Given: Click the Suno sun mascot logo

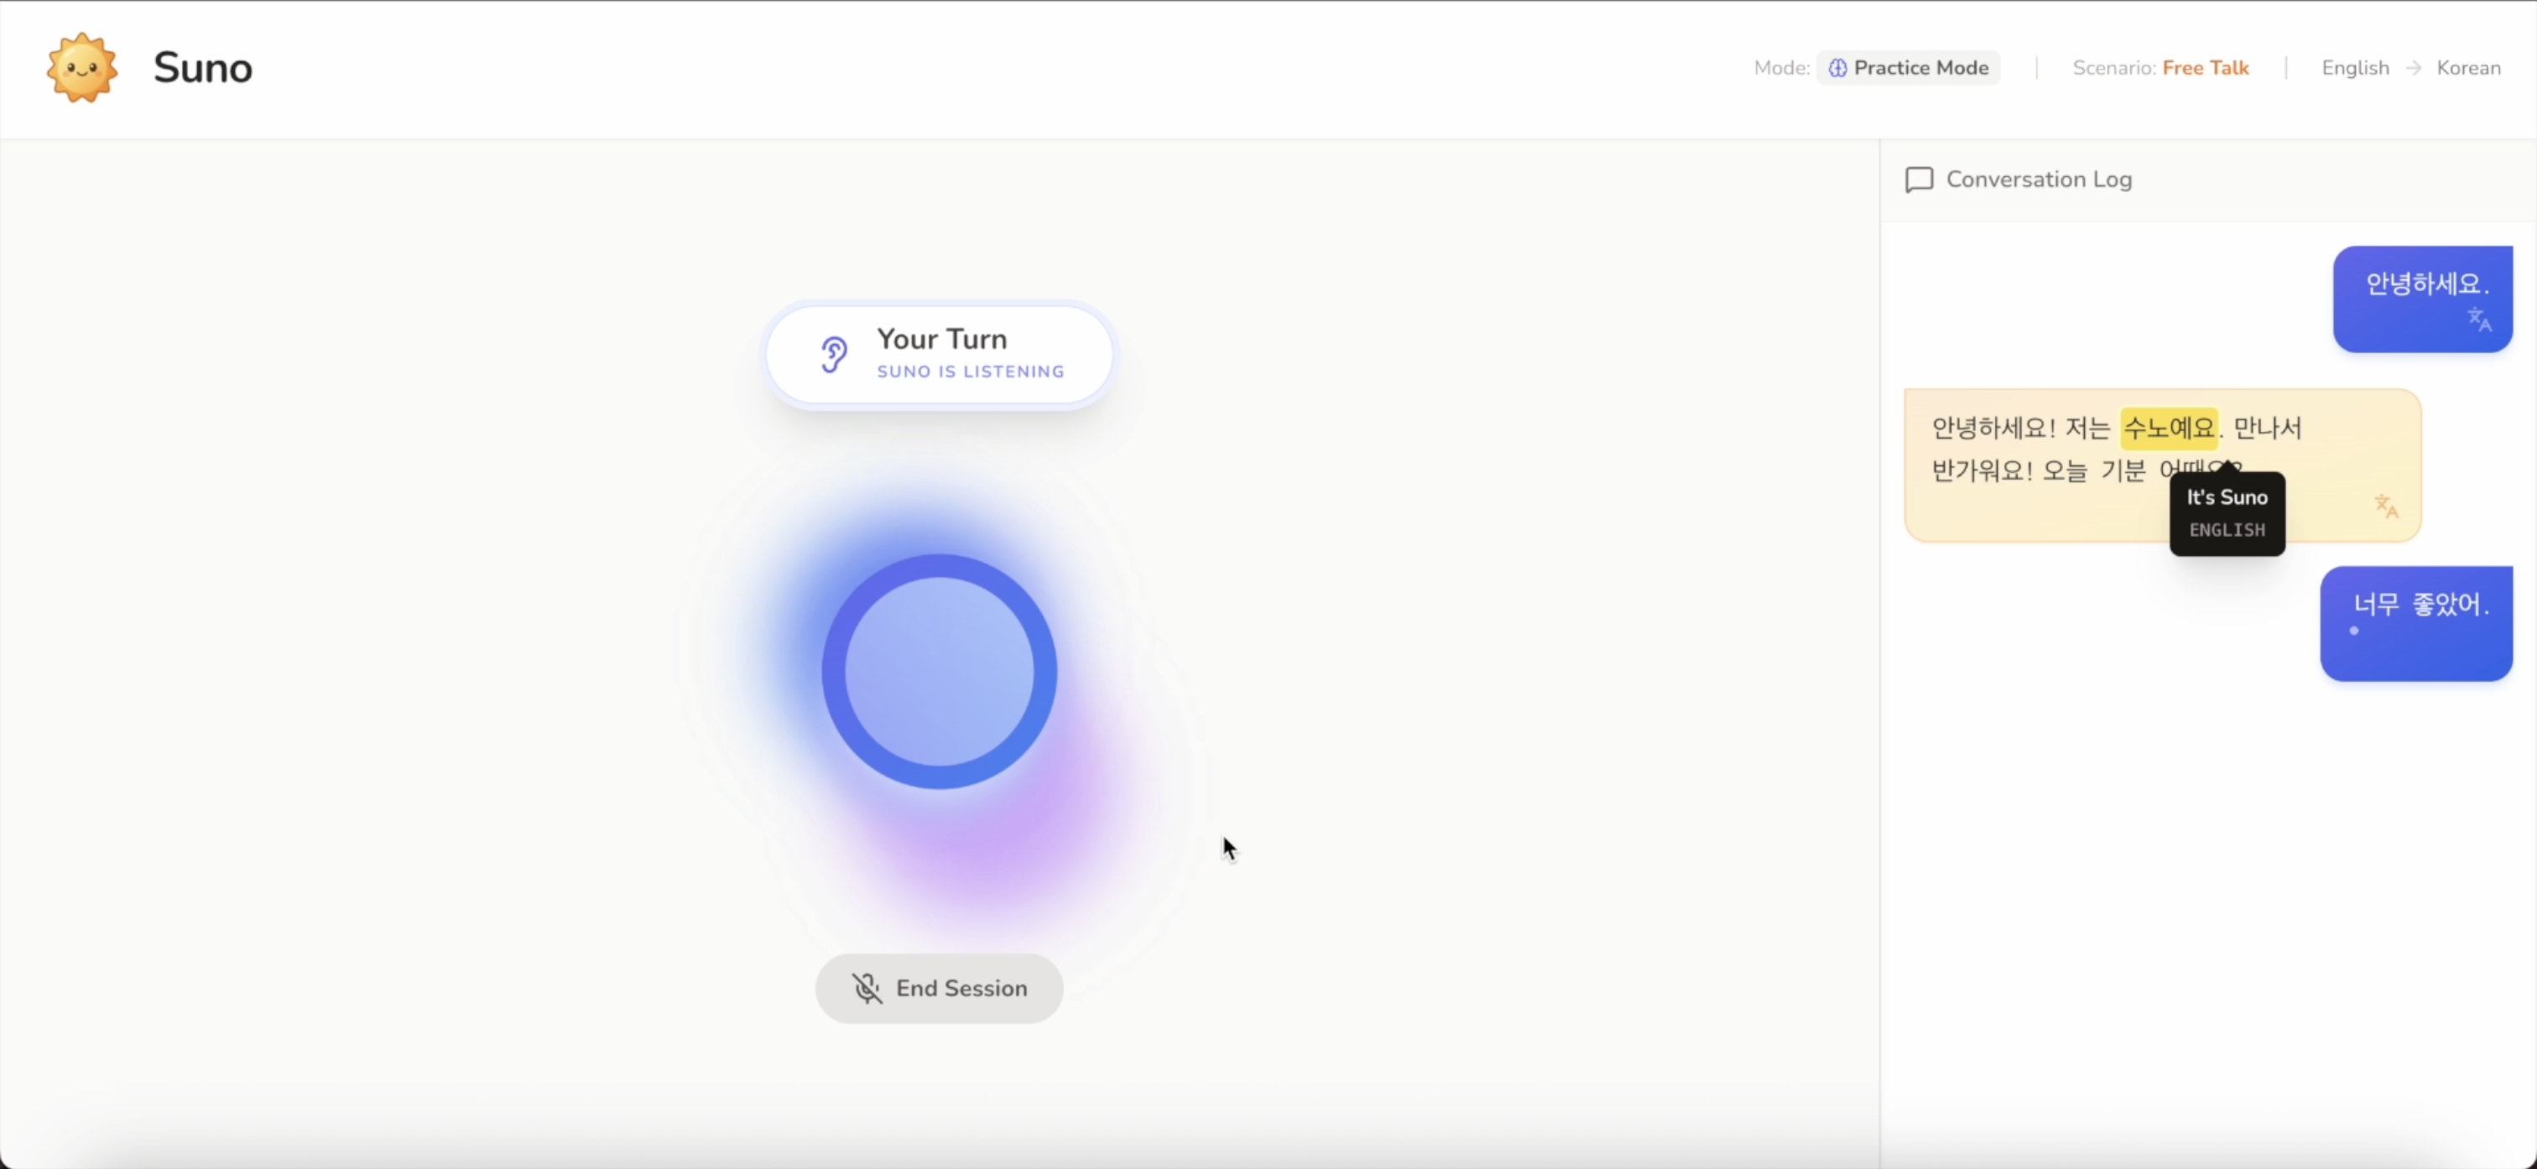Looking at the screenshot, I should coord(81,67).
